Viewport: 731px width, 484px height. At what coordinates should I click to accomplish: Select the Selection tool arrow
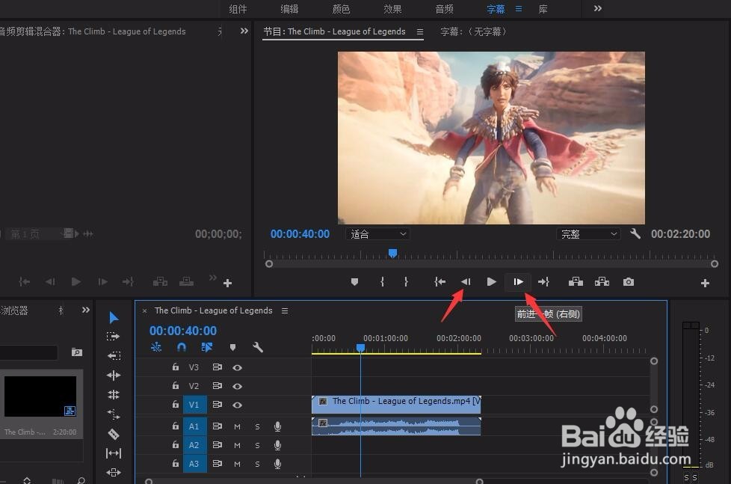point(114,318)
